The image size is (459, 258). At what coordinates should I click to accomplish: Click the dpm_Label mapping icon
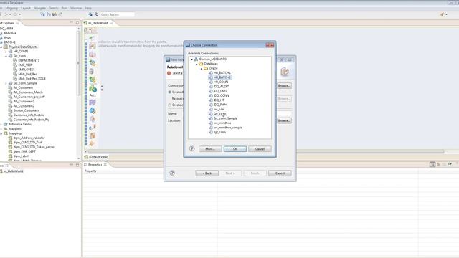10,156
